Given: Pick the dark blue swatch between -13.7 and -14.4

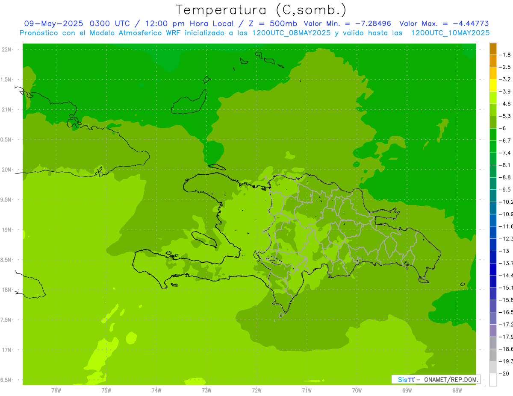Looking at the screenshot, I should 493,269.
